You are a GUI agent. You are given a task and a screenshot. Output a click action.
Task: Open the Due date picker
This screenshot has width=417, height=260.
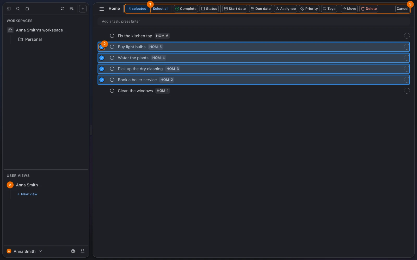click(x=261, y=9)
